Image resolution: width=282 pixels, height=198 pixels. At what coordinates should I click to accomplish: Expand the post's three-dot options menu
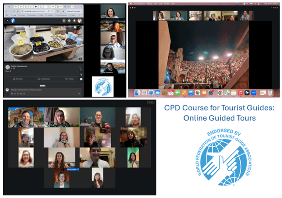pyautogui.click(x=80, y=68)
